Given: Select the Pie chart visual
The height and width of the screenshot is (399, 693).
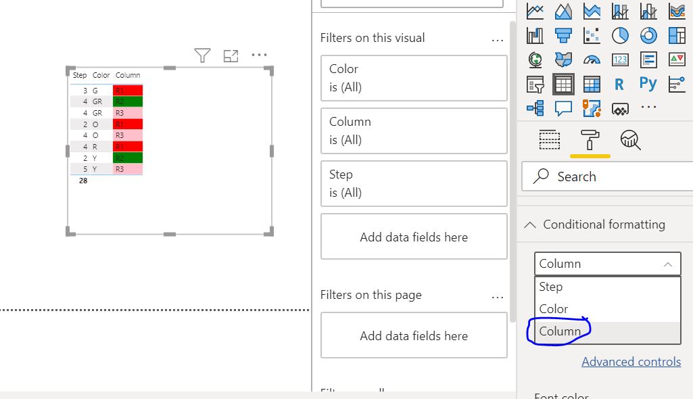Looking at the screenshot, I should [620, 35].
